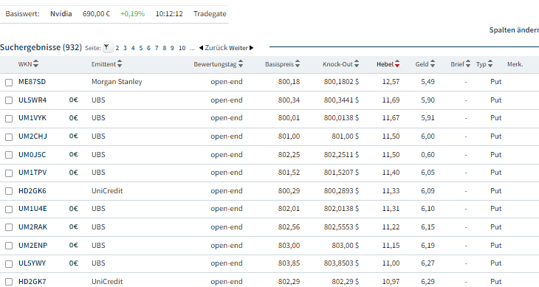
Task: Sort by Bewertungstag column arrows
Action: 241,64
